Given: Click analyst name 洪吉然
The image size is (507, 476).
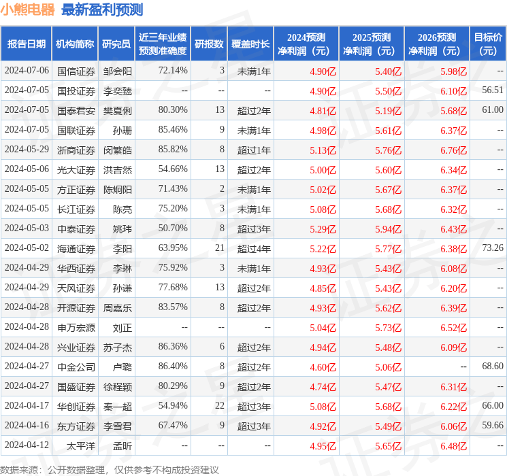Looking at the screenshot, I should (118, 169).
